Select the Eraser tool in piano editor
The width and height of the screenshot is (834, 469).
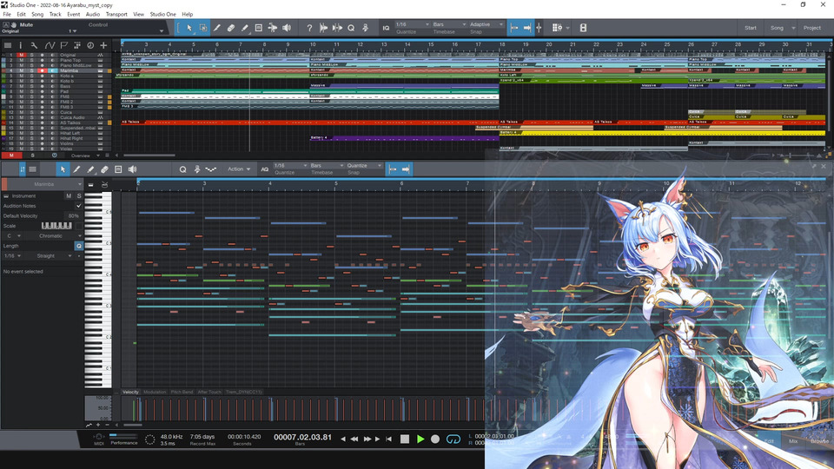click(x=104, y=169)
